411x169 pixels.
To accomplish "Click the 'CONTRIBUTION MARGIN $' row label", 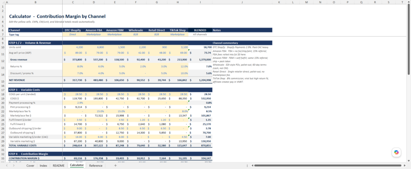I will (24, 158).
